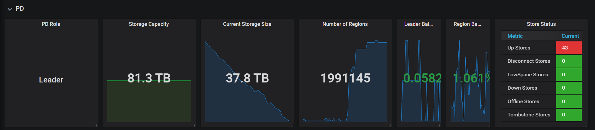Open the Store Status panel title menu
Screen dimensions: 595x130
pyautogui.click(x=541, y=24)
